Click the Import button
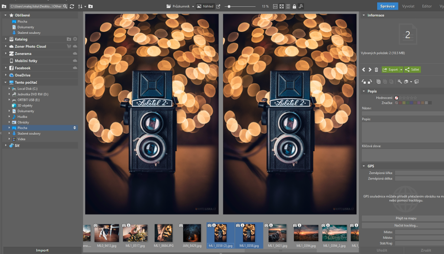This screenshot has width=444, height=254. (42, 251)
